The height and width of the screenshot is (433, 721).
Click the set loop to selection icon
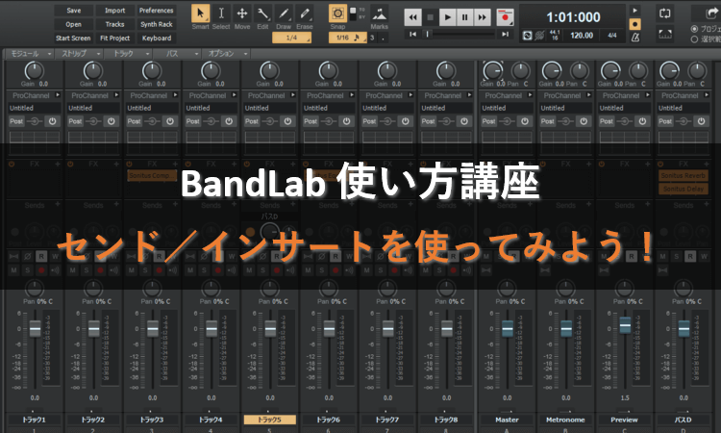pyautogui.click(x=665, y=35)
